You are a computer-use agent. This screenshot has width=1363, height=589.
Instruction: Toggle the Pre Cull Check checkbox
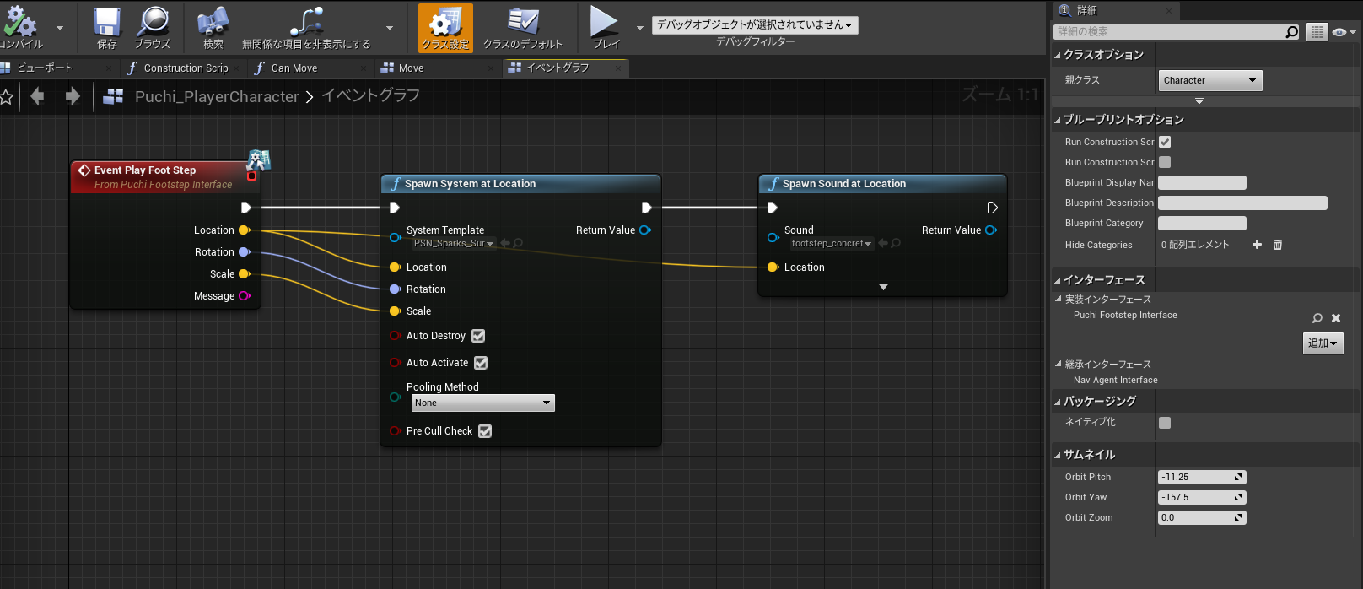(x=485, y=431)
